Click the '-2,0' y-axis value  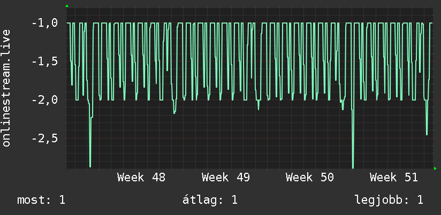pos(45,100)
